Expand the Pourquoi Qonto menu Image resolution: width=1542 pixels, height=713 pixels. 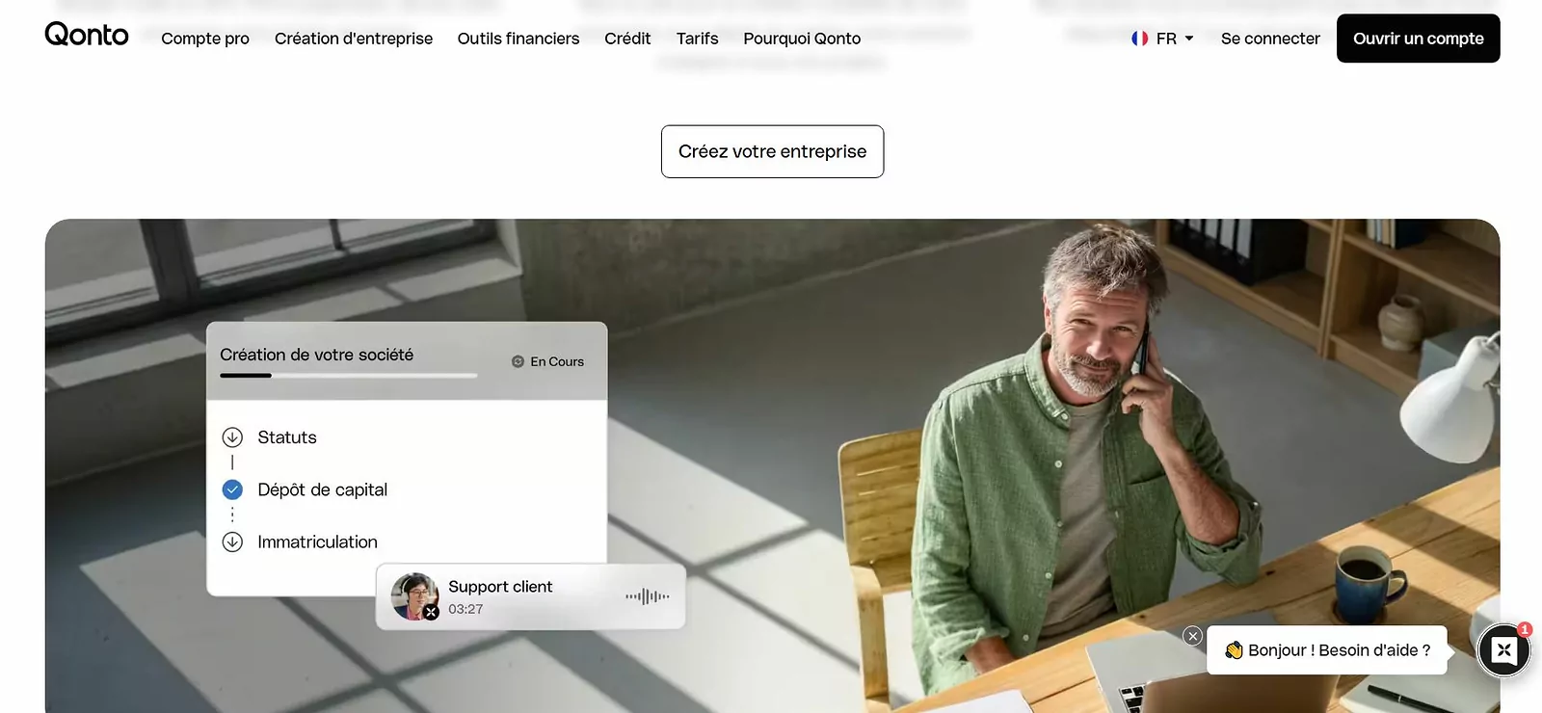pos(802,39)
